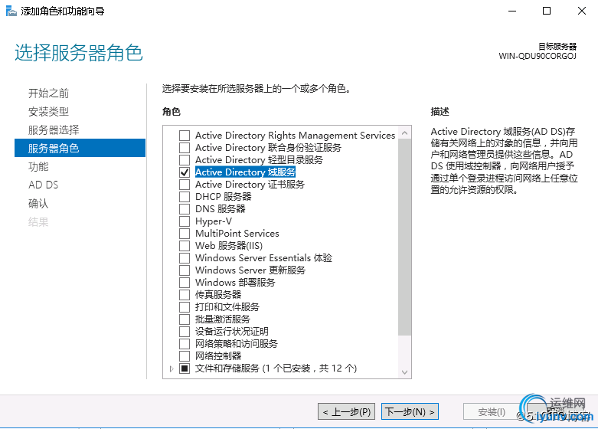Select the 设备运行状况证明 checkbox
The image size is (598, 429).
(x=185, y=331)
